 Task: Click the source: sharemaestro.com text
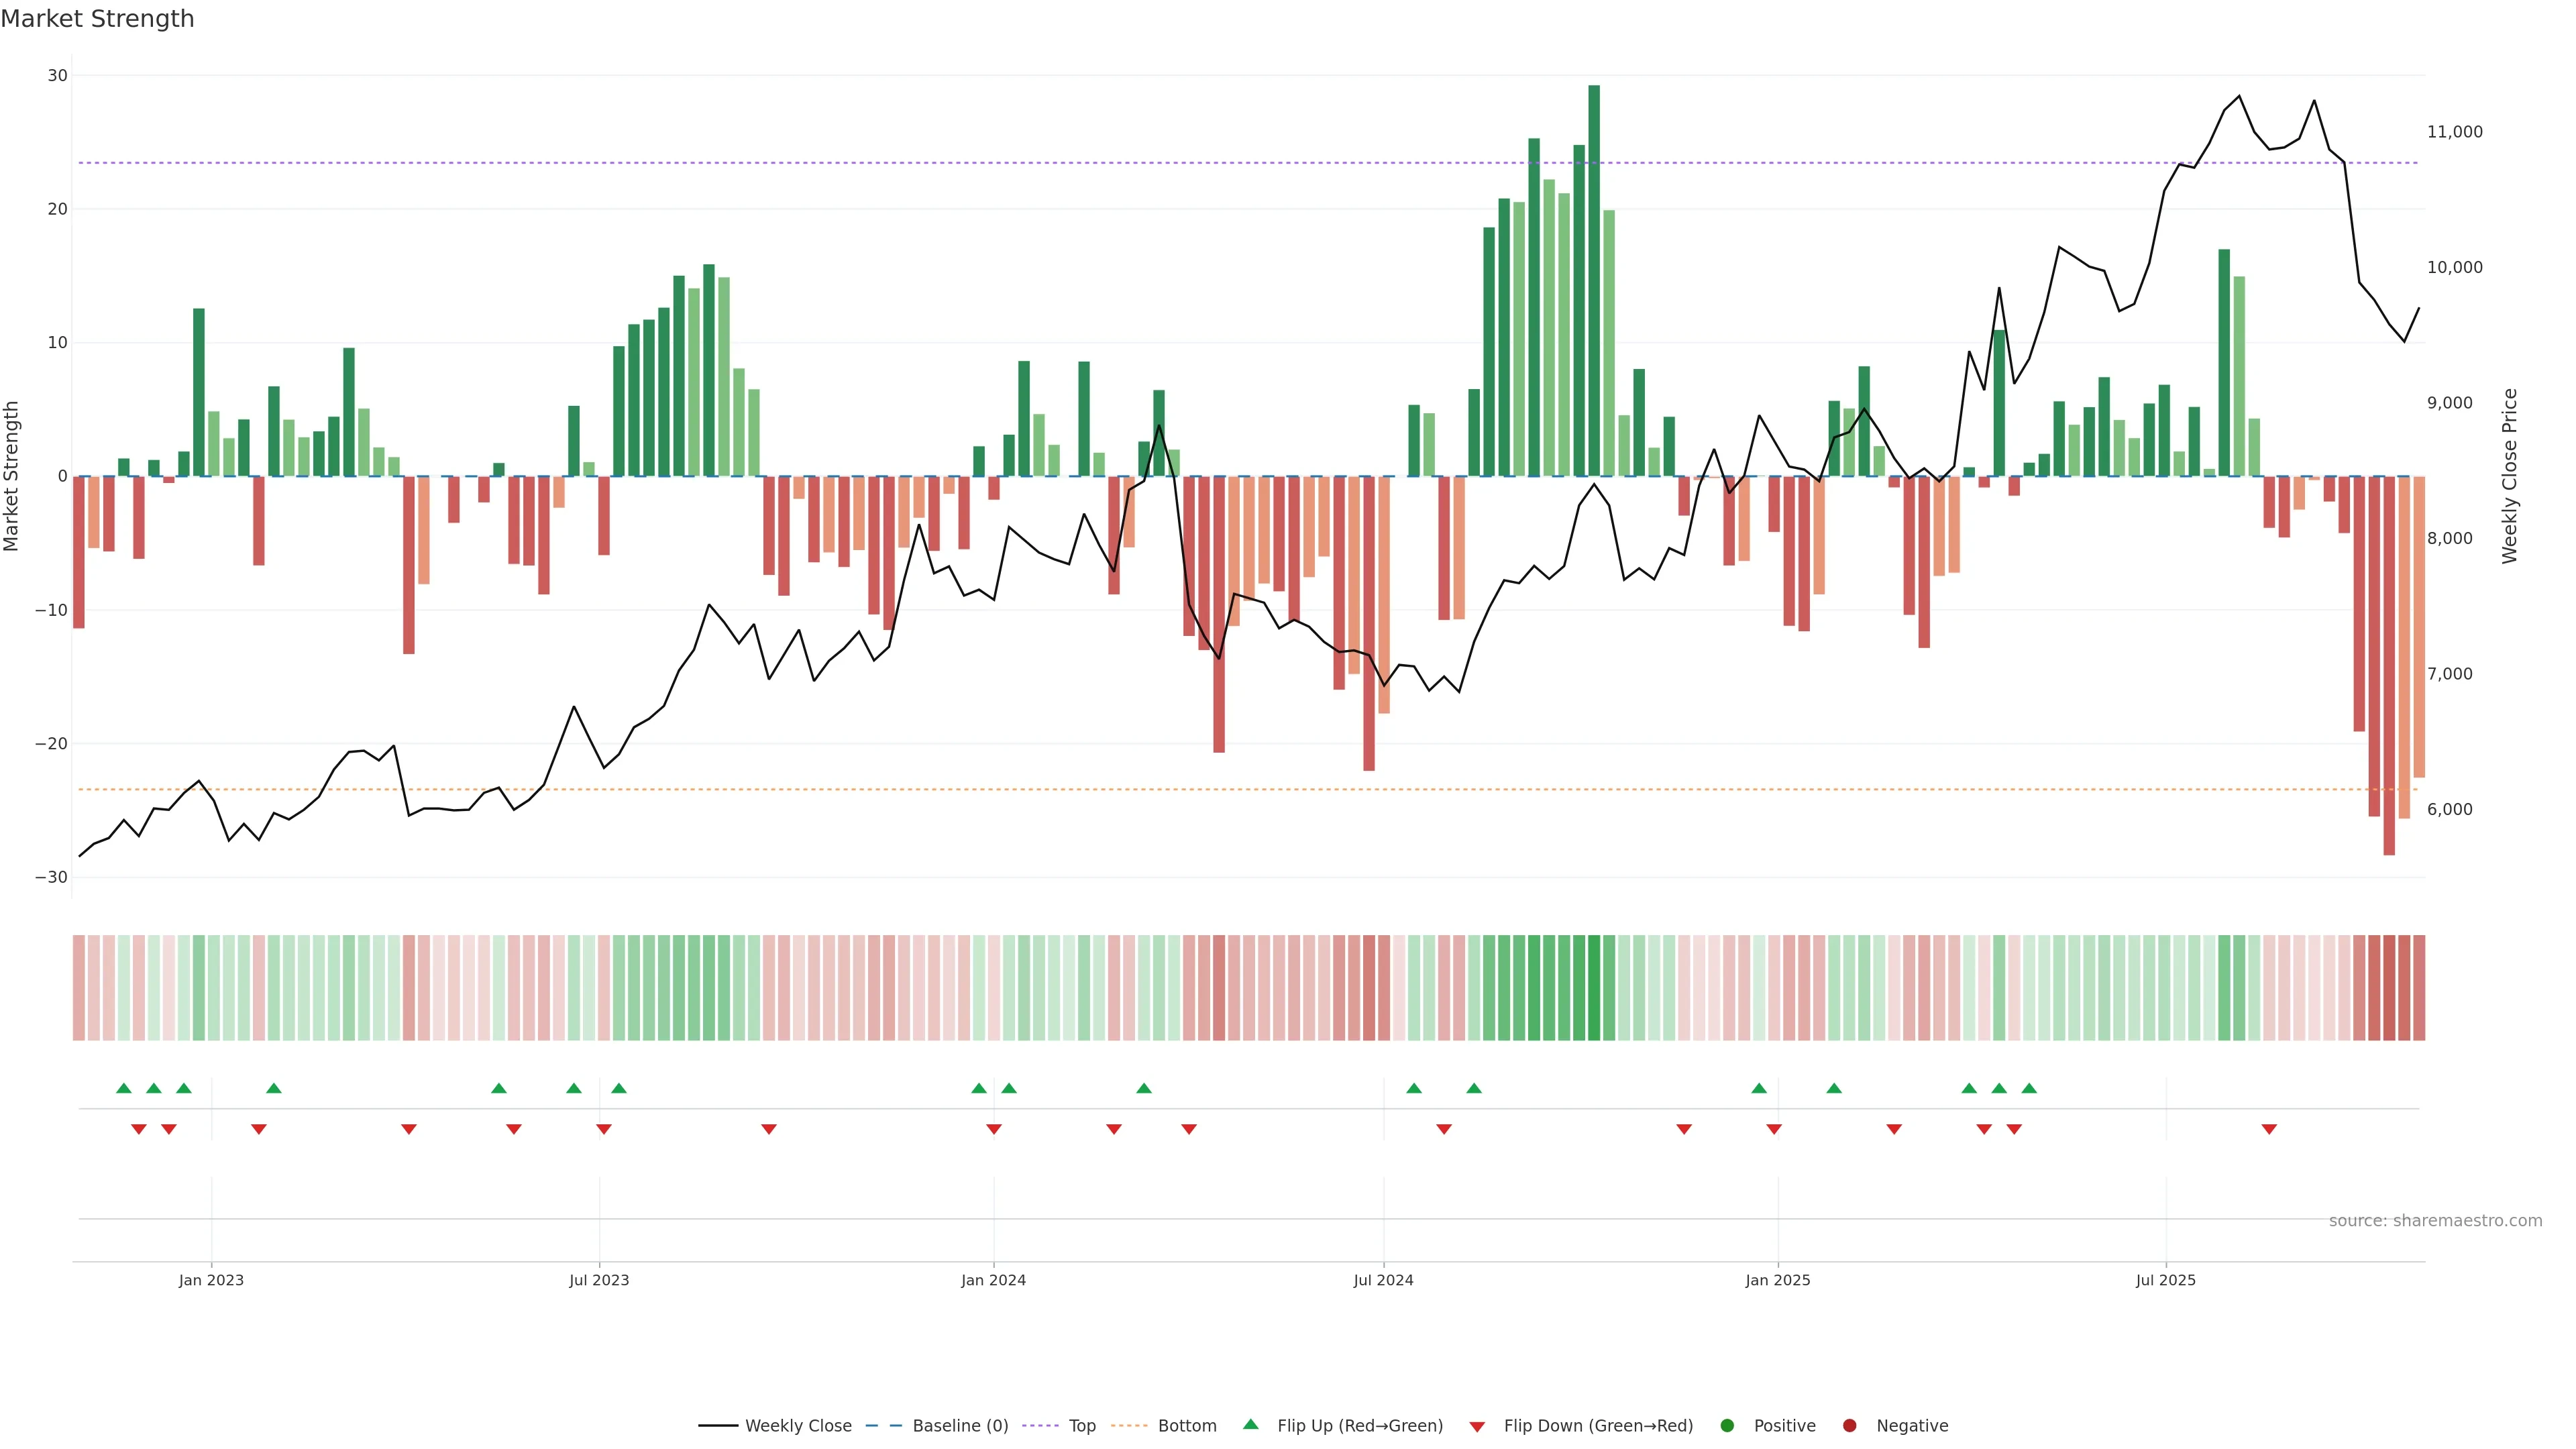2435,1221
